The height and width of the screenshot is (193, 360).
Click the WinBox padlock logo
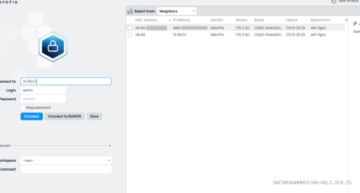[x=53, y=47]
